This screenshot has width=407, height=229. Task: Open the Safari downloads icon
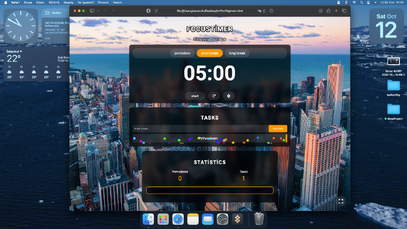321,11
